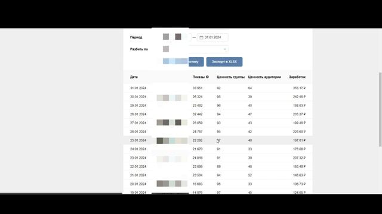Select the 26.01.2024 date cell

coord(138,132)
